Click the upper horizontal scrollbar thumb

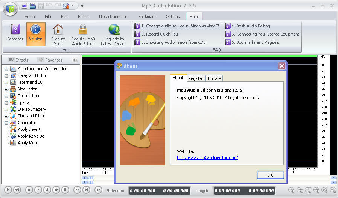point(91,178)
